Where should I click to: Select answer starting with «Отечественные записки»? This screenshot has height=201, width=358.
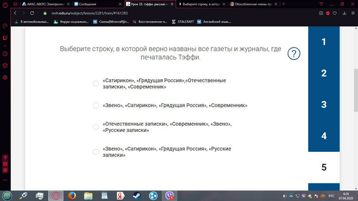click(x=96, y=127)
